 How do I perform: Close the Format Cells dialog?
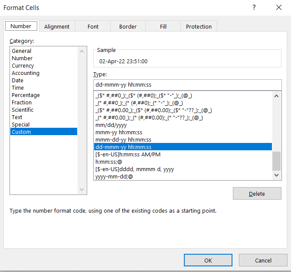click(278, 7)
